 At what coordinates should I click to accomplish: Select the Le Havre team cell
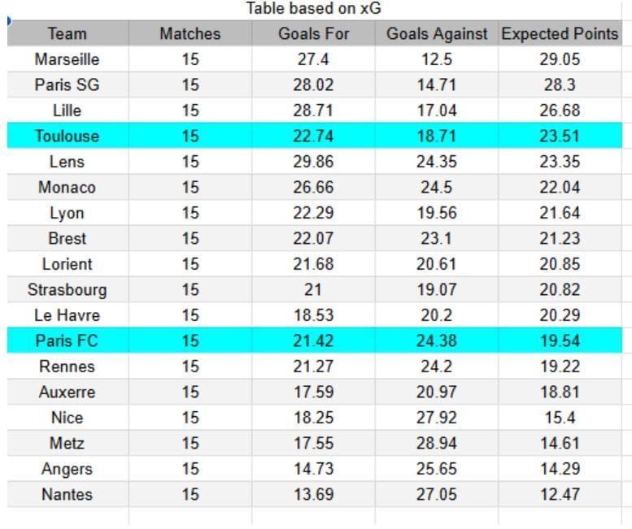coord(68,314)
